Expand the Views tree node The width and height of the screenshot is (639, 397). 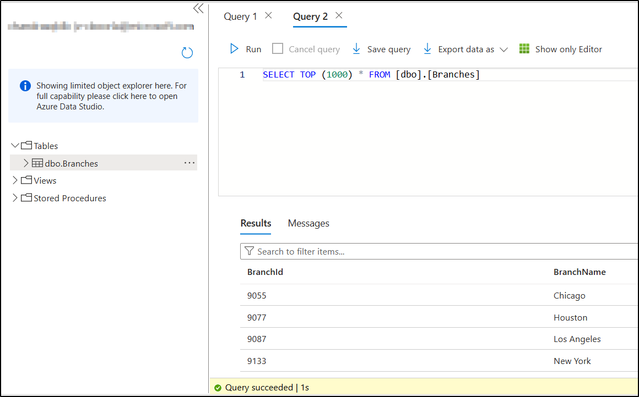[15, 180]
